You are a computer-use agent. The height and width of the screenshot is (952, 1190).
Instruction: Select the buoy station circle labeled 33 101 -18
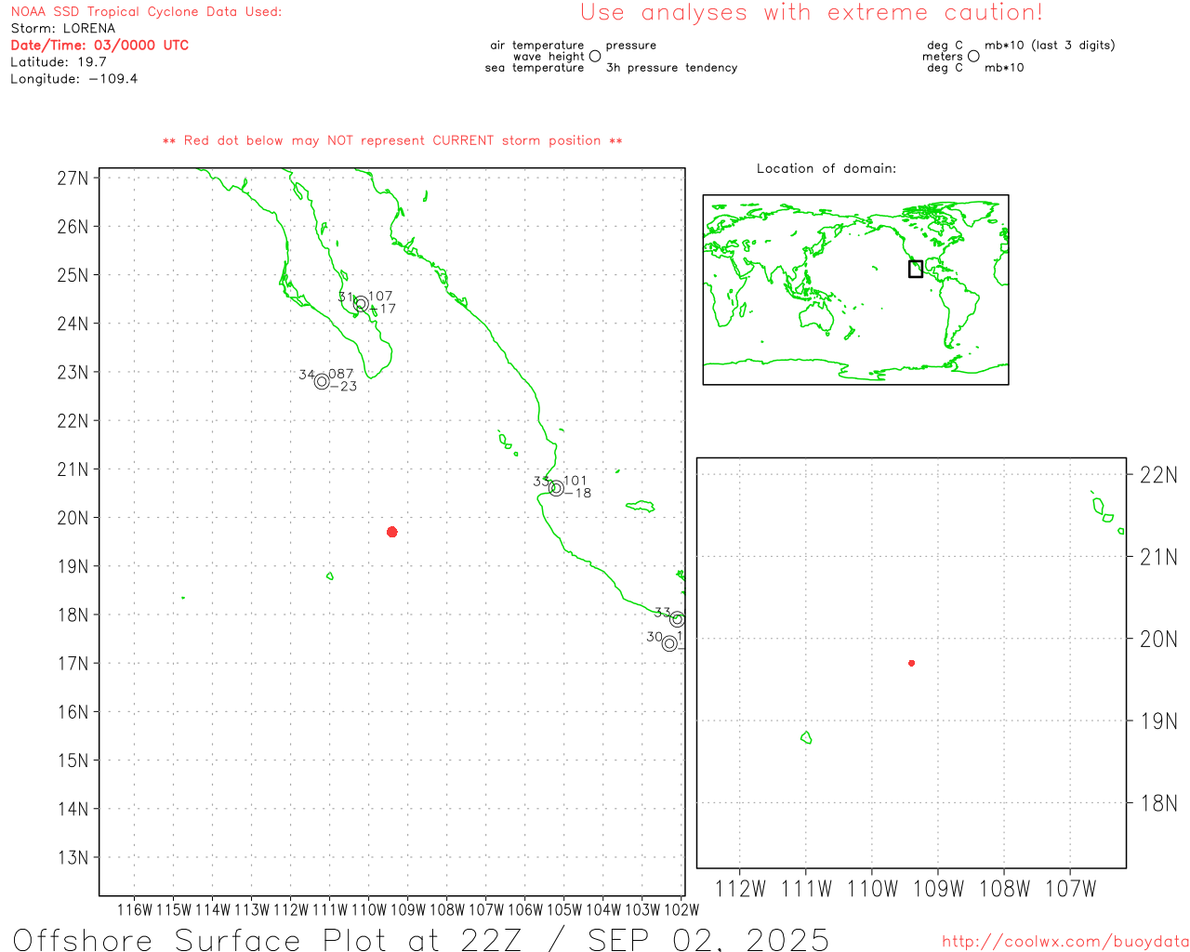pos(556,488)
